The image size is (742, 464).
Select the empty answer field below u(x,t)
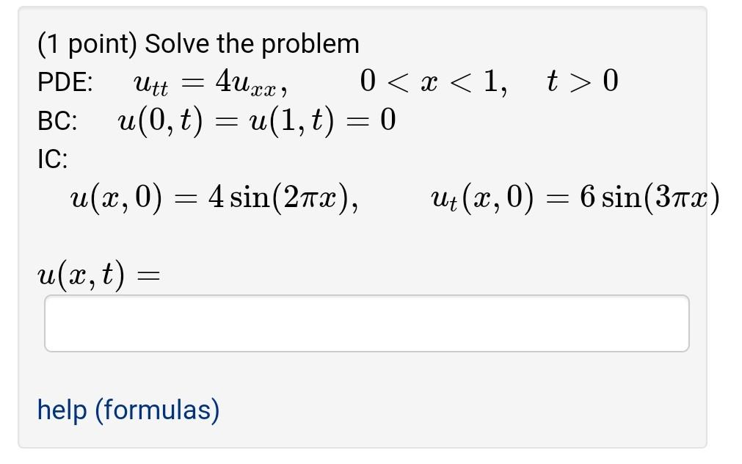[x=367, y=322]
